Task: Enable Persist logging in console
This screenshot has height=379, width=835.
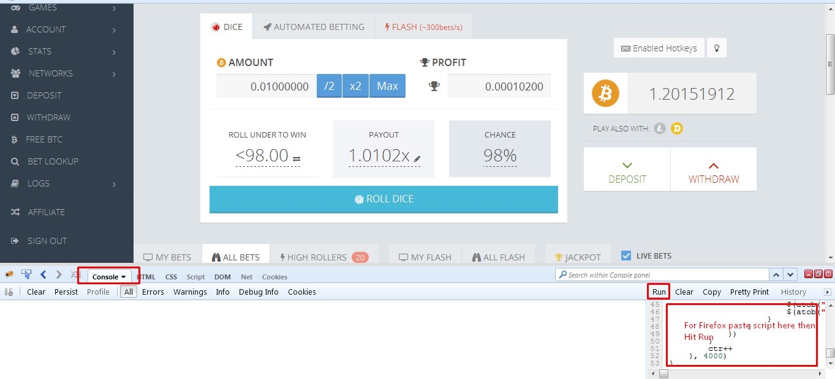Action: coord(66,292)
